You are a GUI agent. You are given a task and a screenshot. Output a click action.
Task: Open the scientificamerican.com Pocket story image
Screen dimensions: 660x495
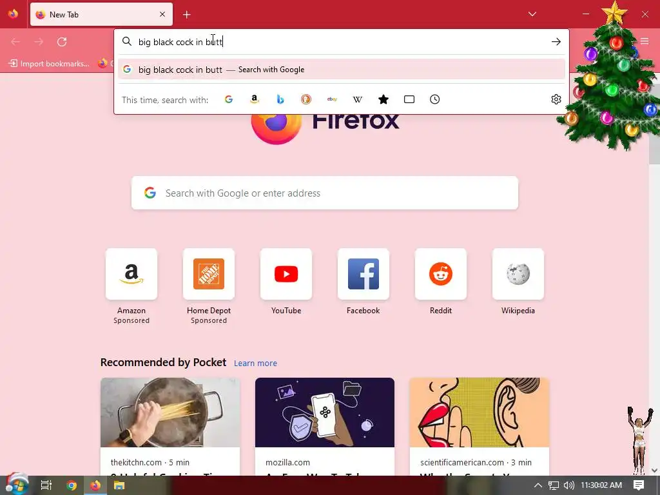(x=480, y=412)
